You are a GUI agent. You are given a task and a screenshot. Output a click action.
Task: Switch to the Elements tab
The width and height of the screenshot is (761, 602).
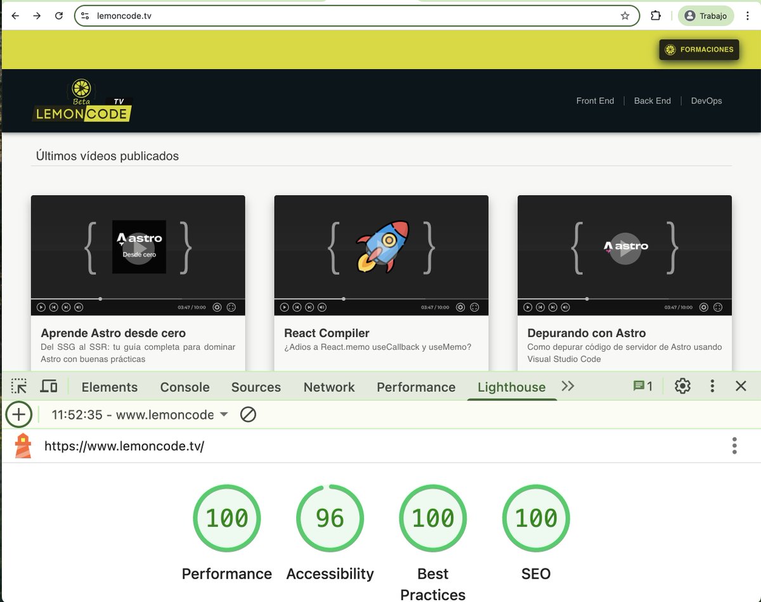click(110, 387)
